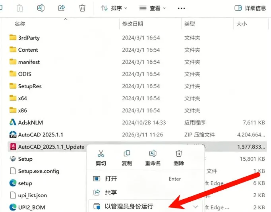Screen dimensions: 271x212
Task: Click the x64 folder name
Action: [x=23, y=98]
